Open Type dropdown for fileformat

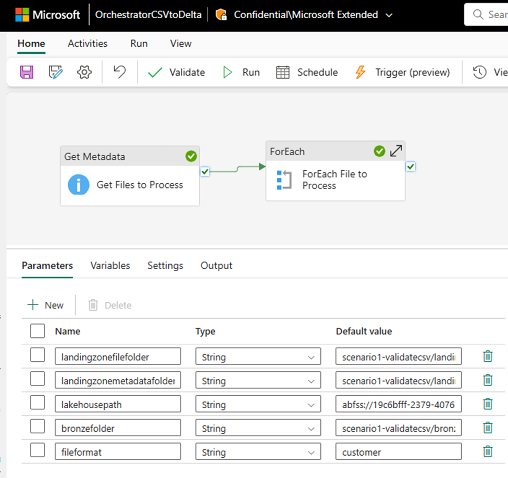click(258, 451)
